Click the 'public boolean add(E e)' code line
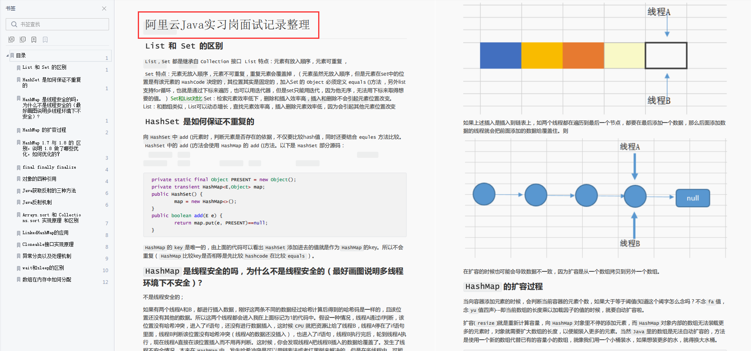This screenshot has height=351, width=751. point(187,216)
